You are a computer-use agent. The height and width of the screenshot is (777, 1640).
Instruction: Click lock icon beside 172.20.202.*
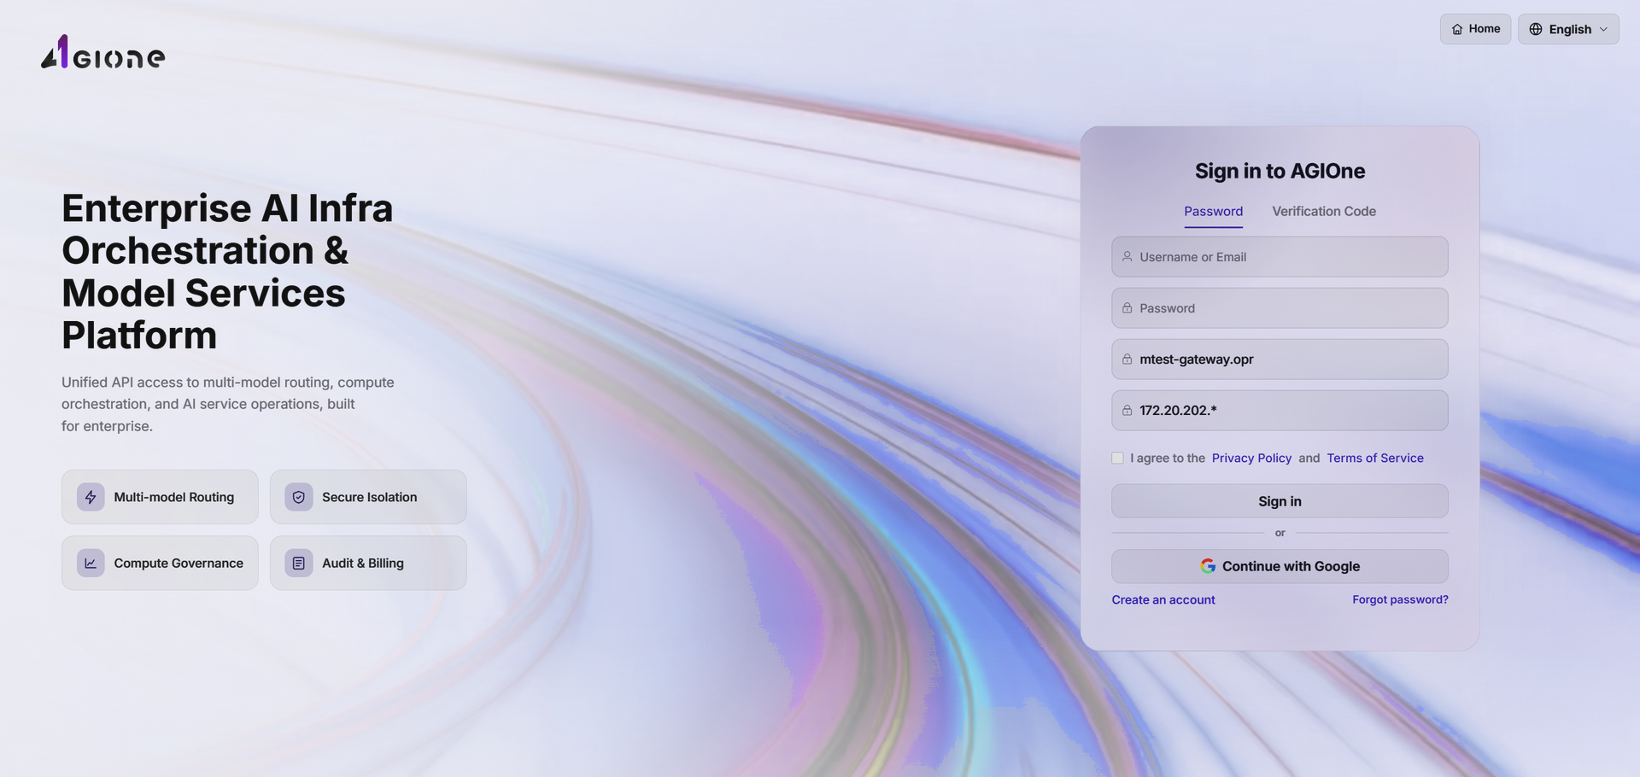(x=1127, y=411)
